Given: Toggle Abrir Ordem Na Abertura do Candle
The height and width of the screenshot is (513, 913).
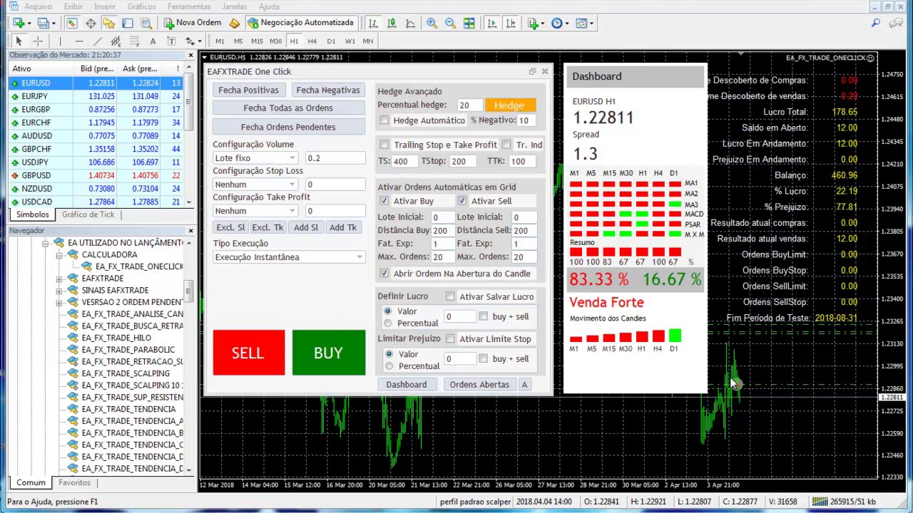Looking at the screenshot, I should (384, 274).
